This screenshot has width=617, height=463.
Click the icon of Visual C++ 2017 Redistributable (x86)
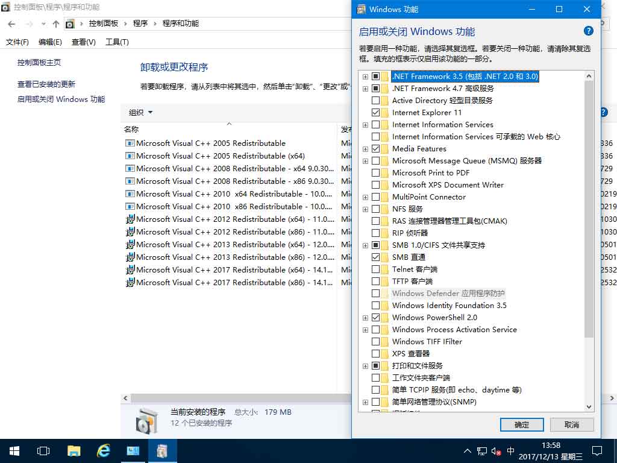click(x=130, y=282)
